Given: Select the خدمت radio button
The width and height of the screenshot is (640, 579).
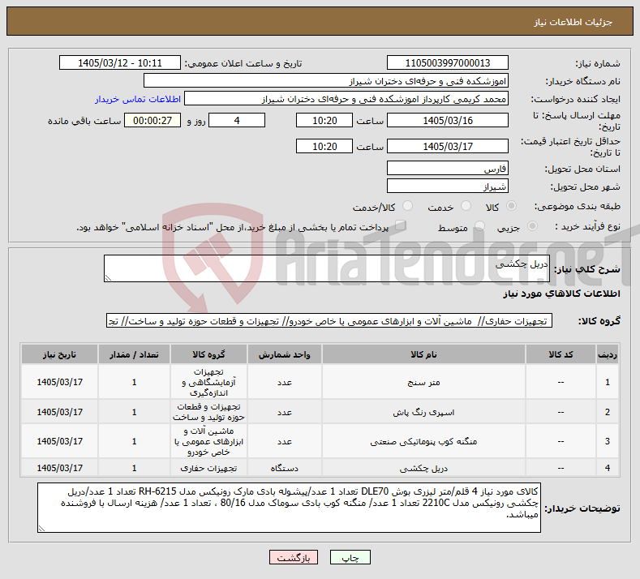Looking at the screenshot, I should click(x=466, y=206).
